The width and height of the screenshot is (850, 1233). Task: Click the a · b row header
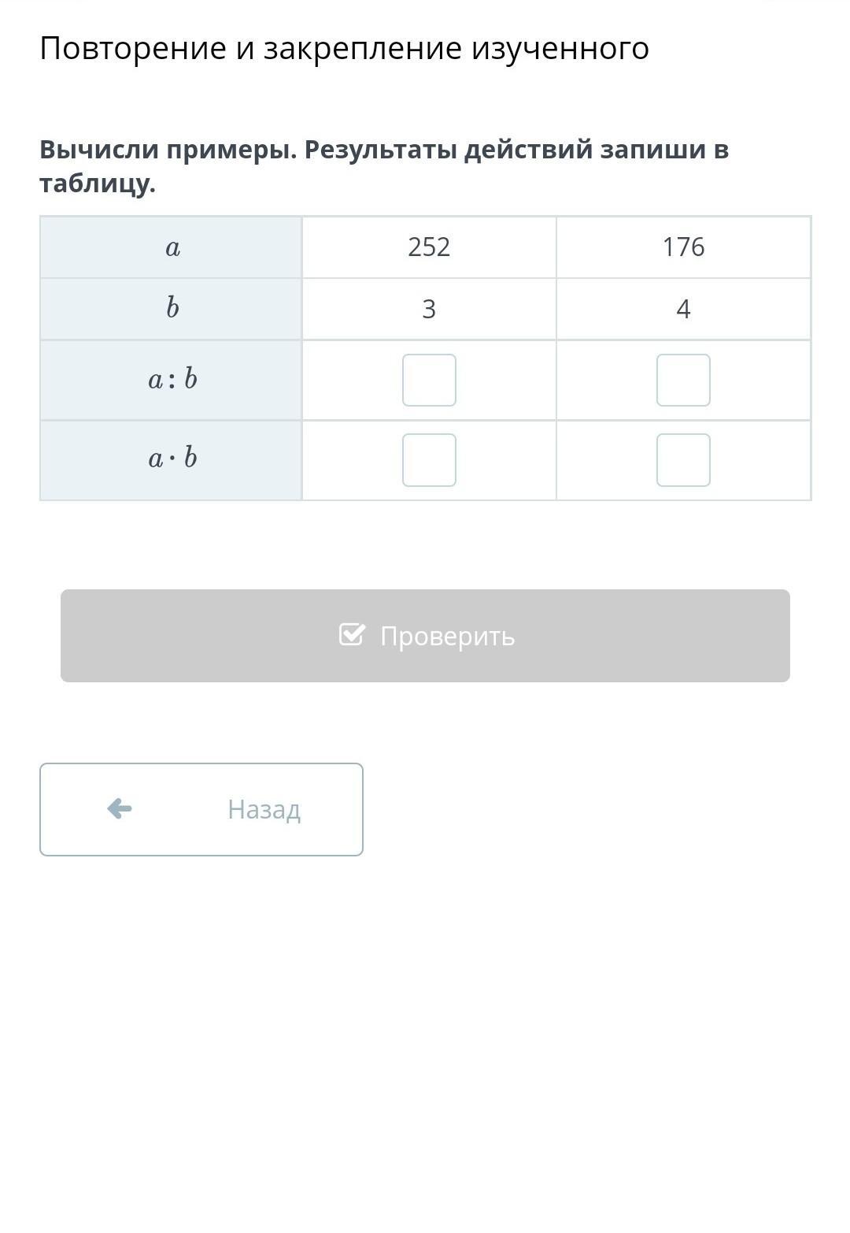[172, 459]
